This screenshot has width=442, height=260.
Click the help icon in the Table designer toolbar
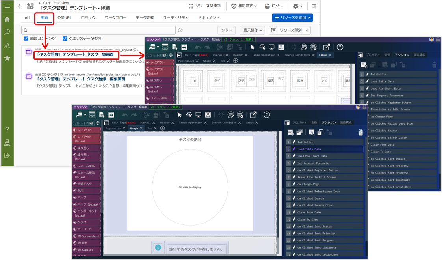[x=340, y=47]
